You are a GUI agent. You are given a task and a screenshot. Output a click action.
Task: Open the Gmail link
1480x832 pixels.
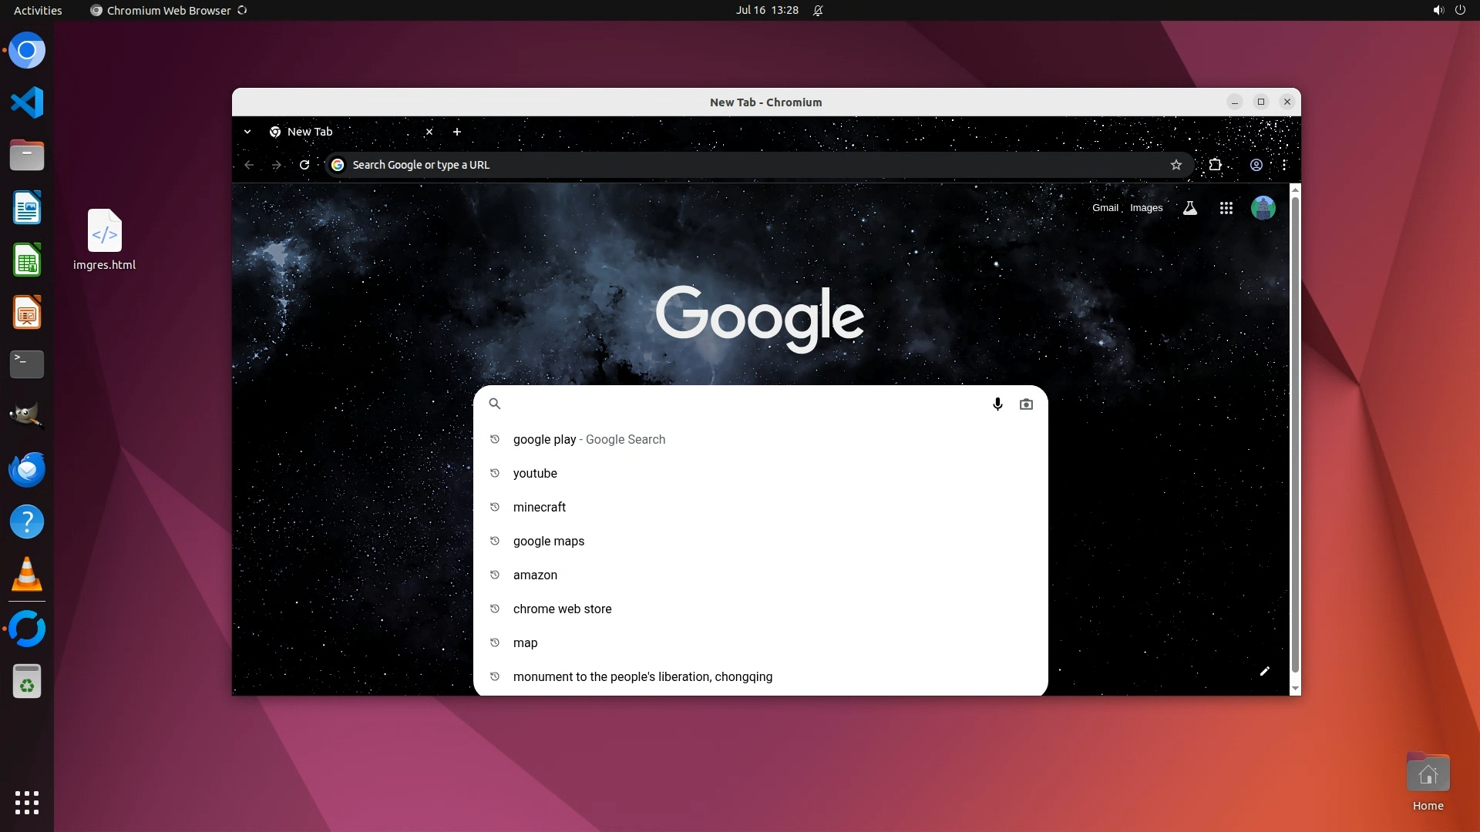(1105, 208)
